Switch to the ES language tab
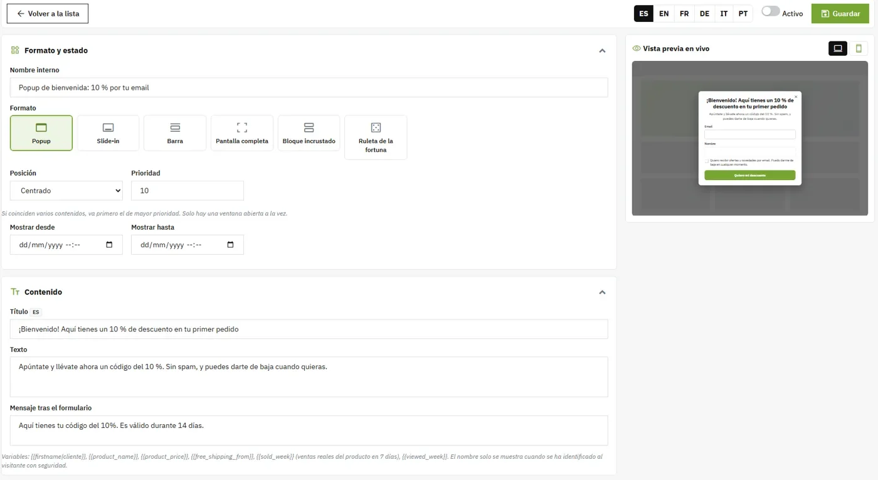This screenshot has width=878, height=480. click(644, 13)
